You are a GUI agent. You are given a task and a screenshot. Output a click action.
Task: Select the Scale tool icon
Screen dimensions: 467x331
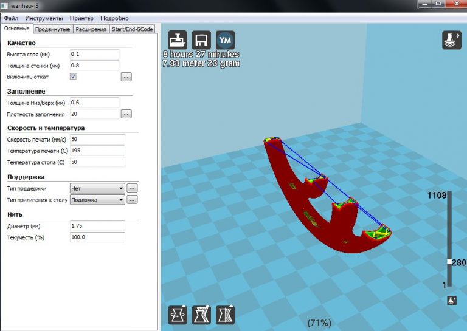201,315
